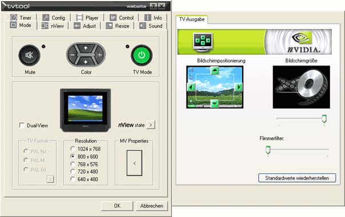This screenshot has width=345, height=217.
Task: Click the Color pad down arrow
Action: [x=86, y=62]
